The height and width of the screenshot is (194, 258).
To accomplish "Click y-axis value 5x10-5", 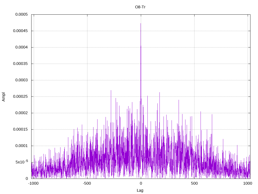I will point(22,162).
